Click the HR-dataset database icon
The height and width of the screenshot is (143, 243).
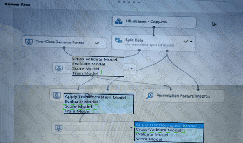119,21
